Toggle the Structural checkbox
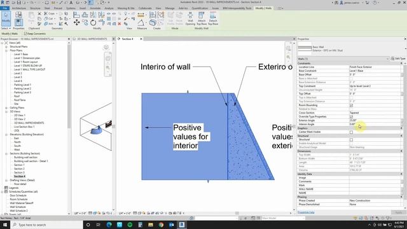Screen dimensions: 407x229 [x=351, y=140]
